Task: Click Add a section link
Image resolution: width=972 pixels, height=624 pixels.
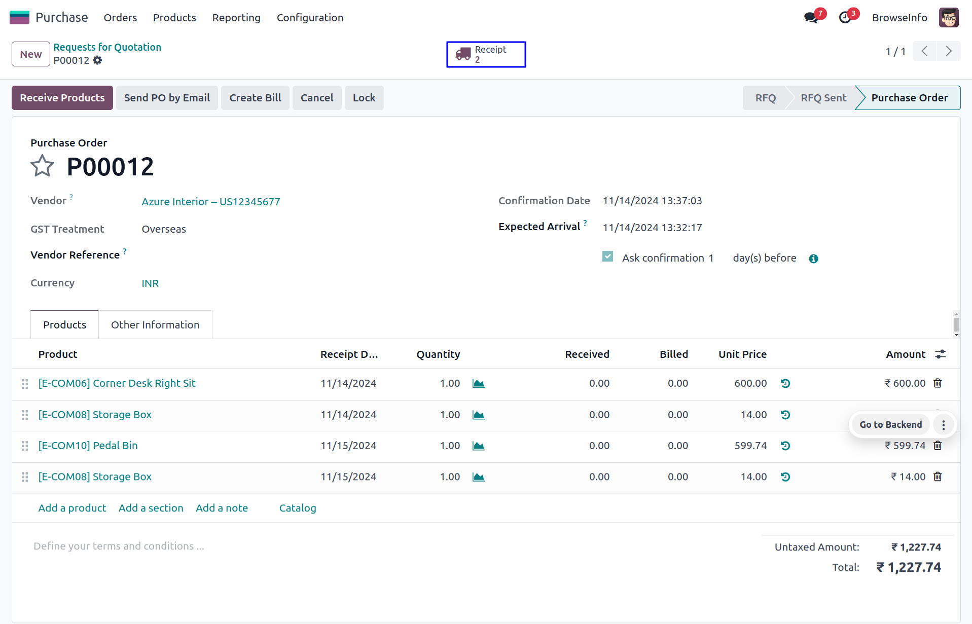Action: pyautogui.click(x=151, y=508)
